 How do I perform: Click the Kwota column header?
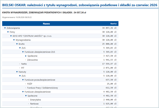pyautogui.click(x=114, y=23)
